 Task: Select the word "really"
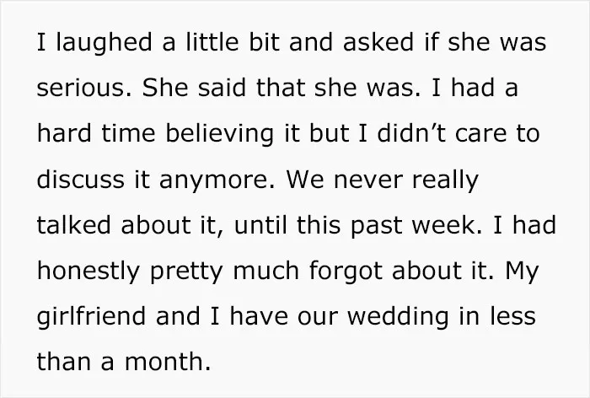tap(445, 181)
